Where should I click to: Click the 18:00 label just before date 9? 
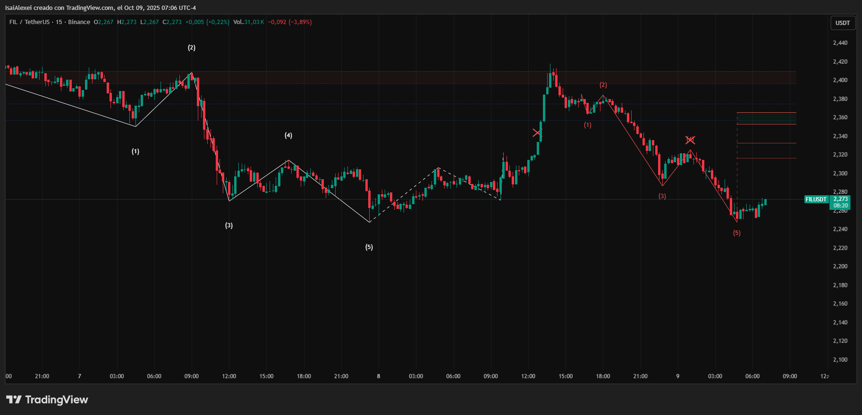[x=603, y=376]
